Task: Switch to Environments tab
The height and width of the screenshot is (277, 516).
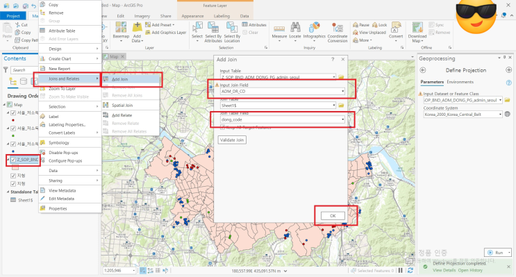Action: click(460, 82)
